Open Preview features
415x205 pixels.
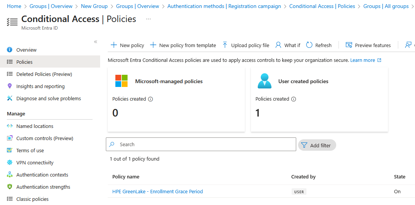coord(368,45)
